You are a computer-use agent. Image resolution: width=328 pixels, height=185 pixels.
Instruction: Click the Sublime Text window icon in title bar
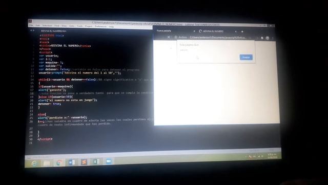(x=30, y=21)
